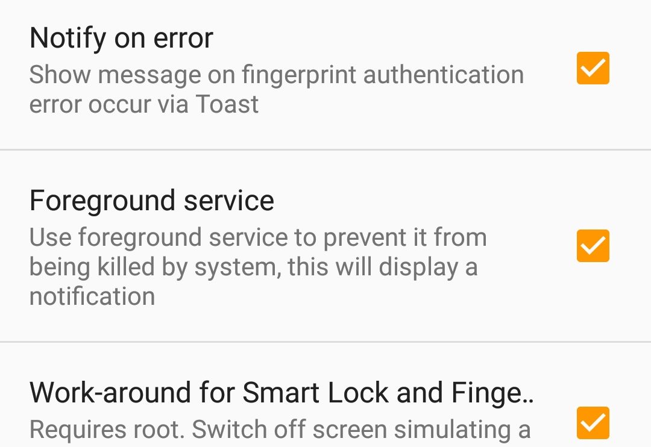
Task: Uncheck the Notify on error checkbox
Action: (x=593, y=68)
